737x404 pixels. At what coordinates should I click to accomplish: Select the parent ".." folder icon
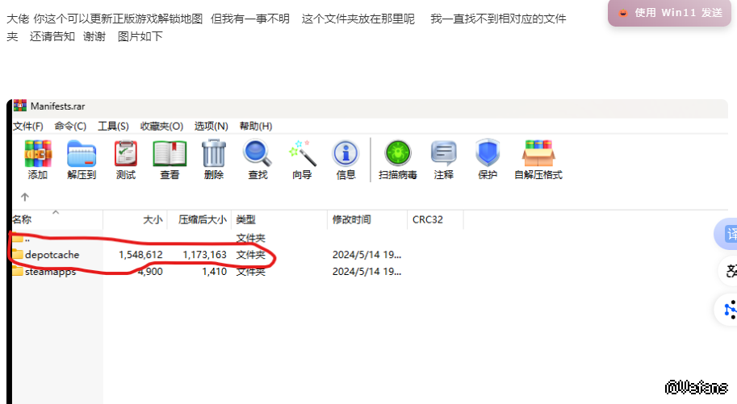18,237
